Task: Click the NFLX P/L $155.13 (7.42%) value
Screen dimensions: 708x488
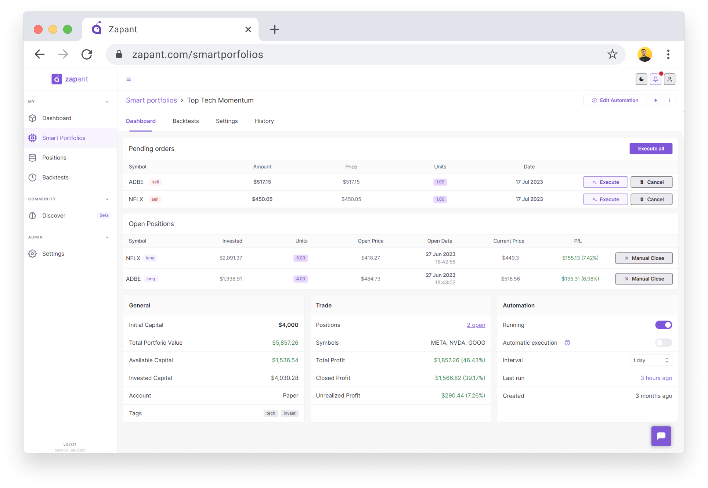Action: (580, 258)
